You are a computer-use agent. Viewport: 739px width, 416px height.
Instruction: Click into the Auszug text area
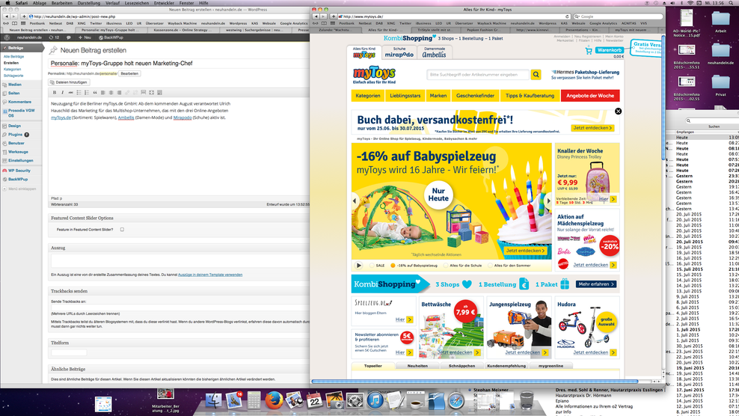coord(179,261)
